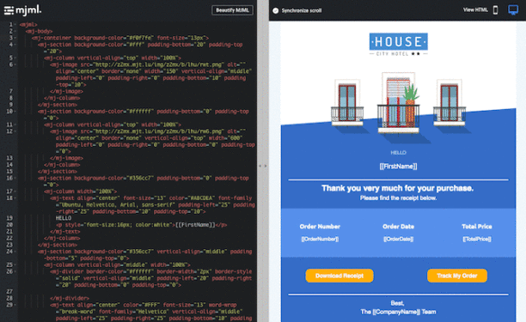This screenshot has height=322, width=526.
Task: Click line number 12 in the gutter
Action: point(9,131)
